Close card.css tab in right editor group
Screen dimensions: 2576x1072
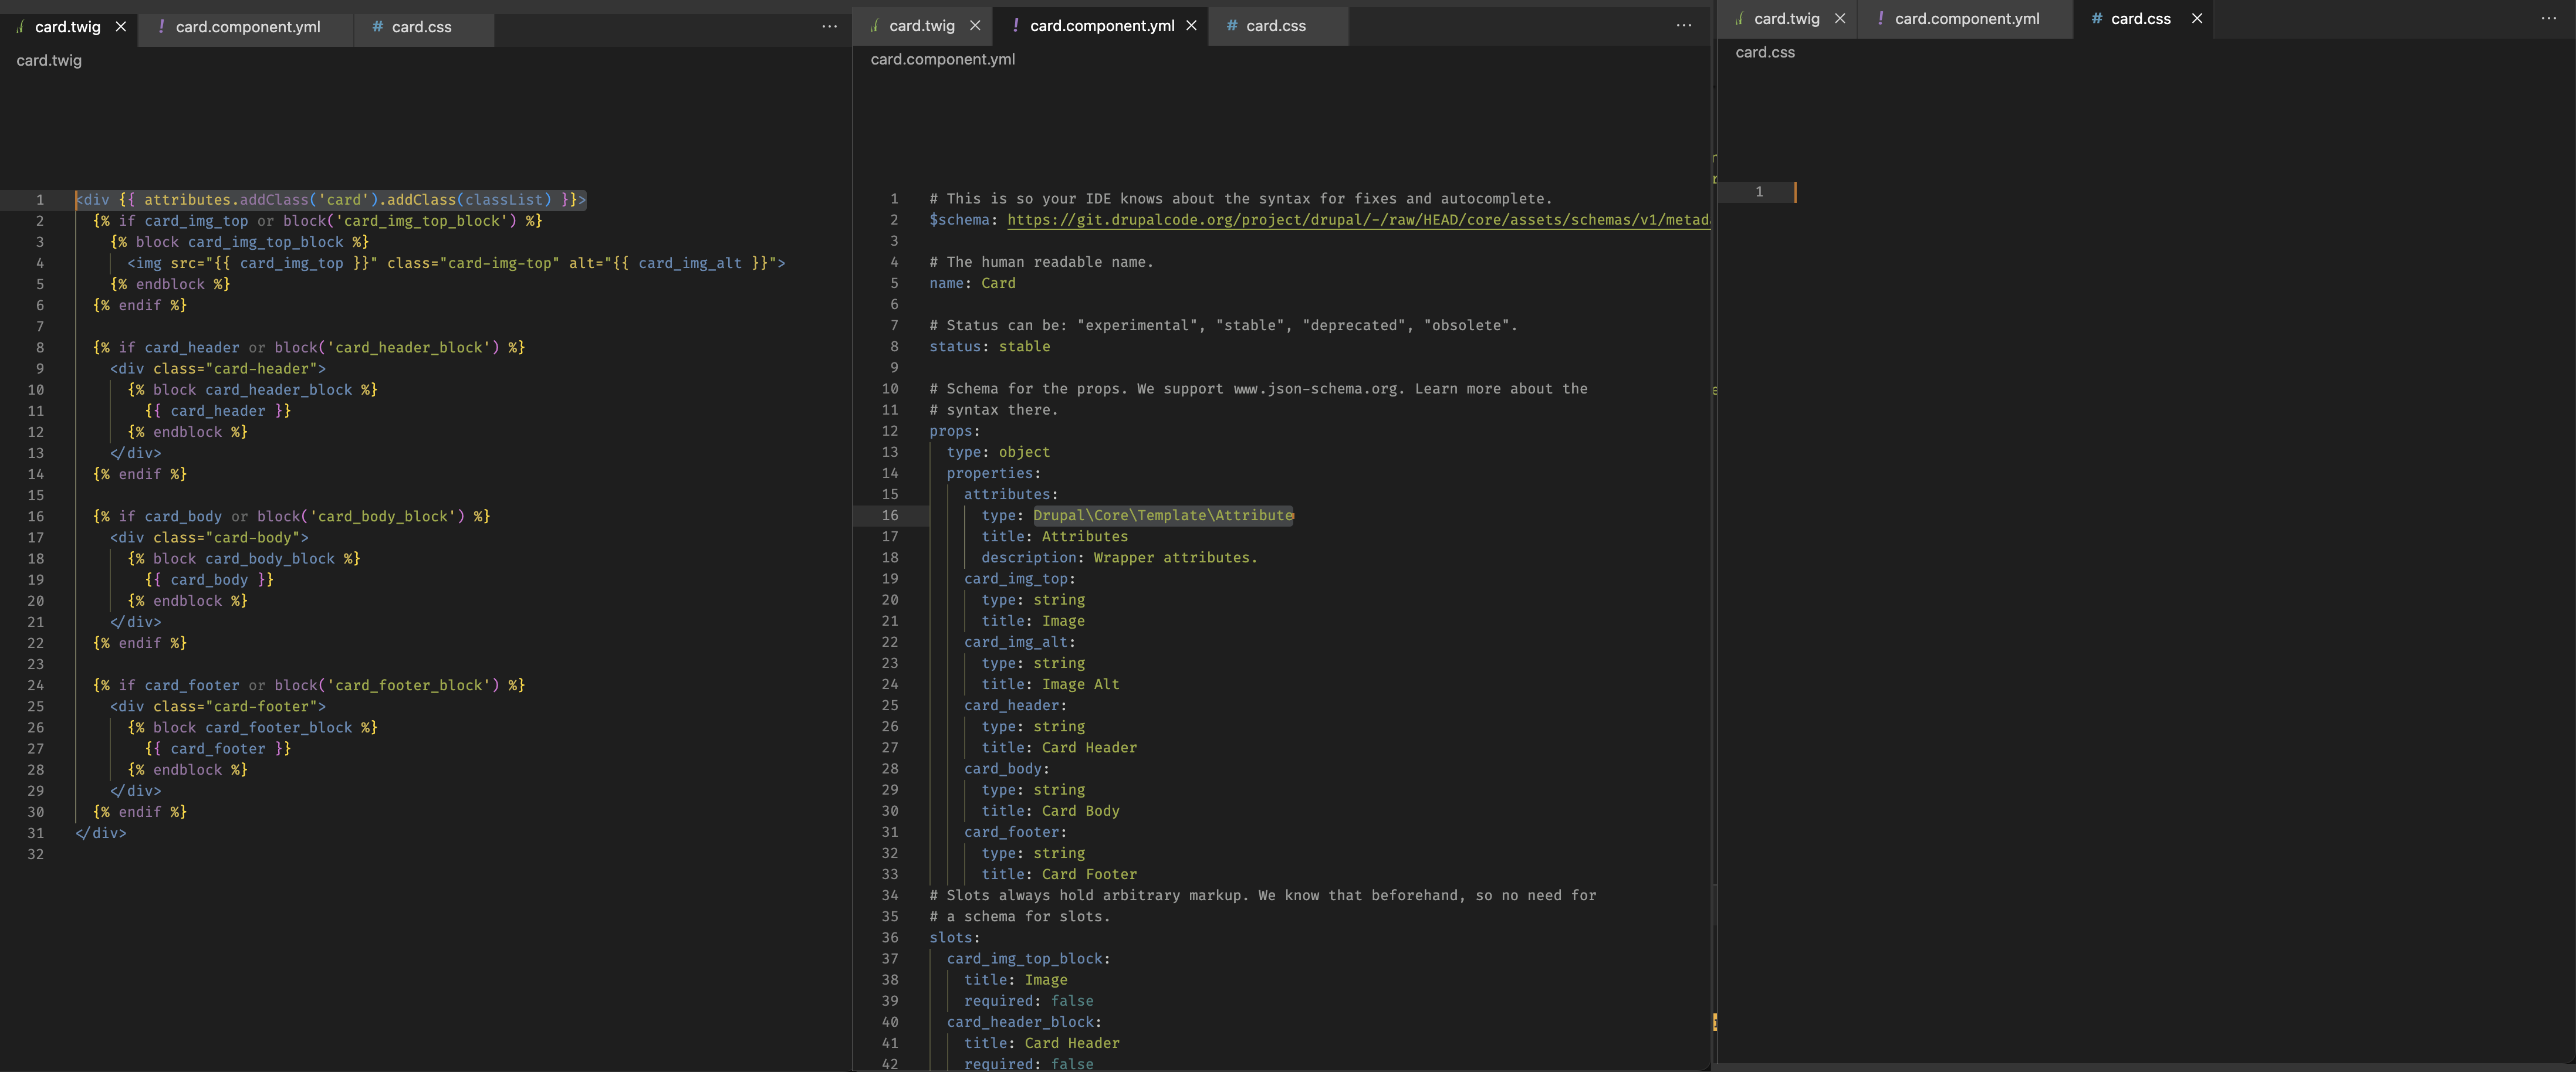click(x=2197, y=19)
